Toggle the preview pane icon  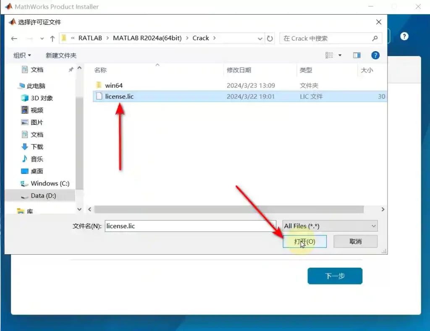[x=357, y=55]
